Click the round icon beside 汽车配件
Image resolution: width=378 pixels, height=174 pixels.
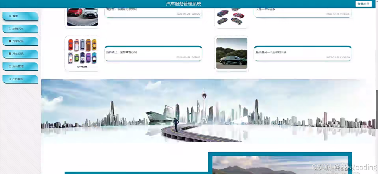10,41
